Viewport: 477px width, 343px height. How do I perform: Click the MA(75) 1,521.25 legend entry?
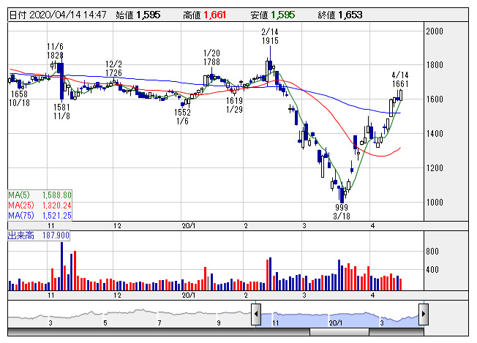pos(40,216)
